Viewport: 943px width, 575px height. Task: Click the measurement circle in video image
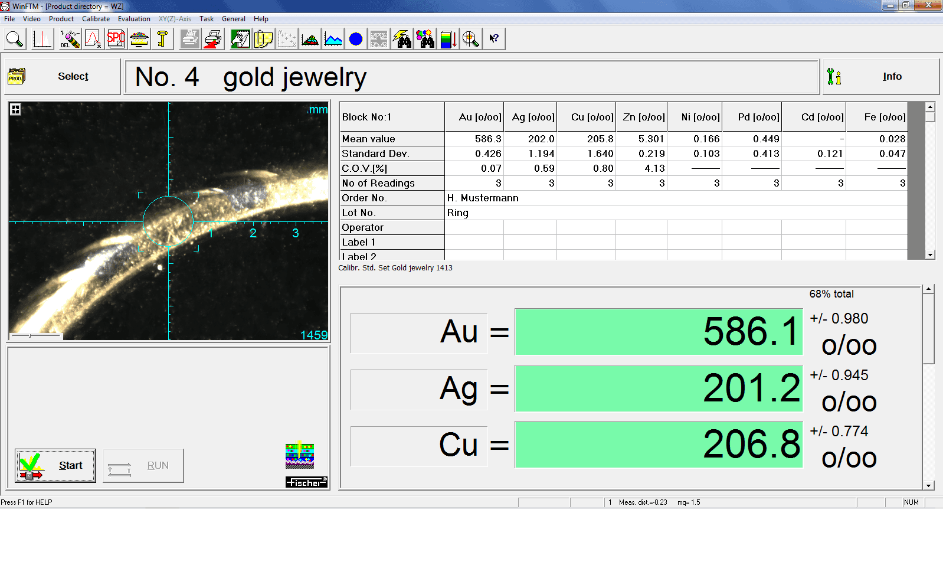[x=168, y=221]
